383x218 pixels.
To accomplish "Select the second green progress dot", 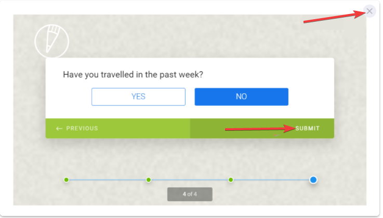I will point(149,180).
